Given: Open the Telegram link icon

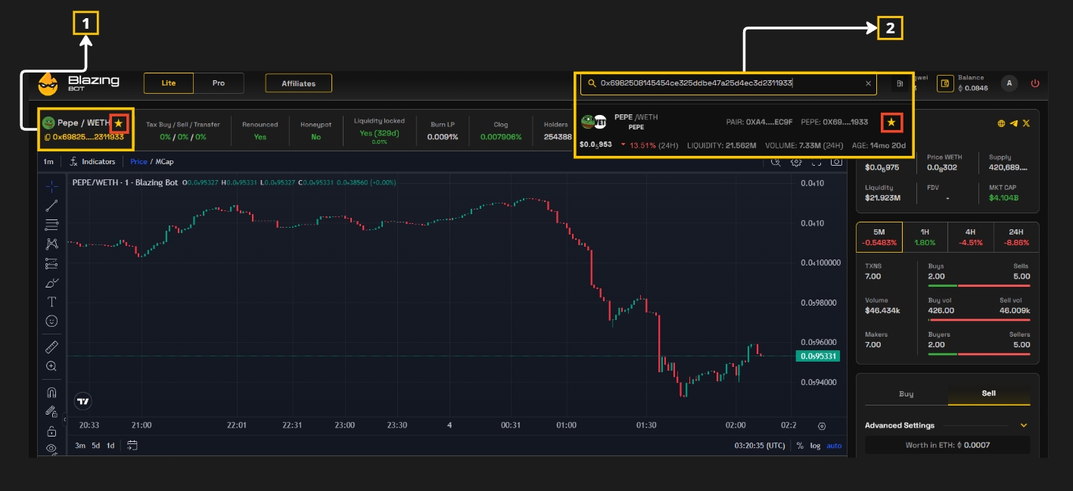Looking at the screenshot, I should click(1013, 123).
